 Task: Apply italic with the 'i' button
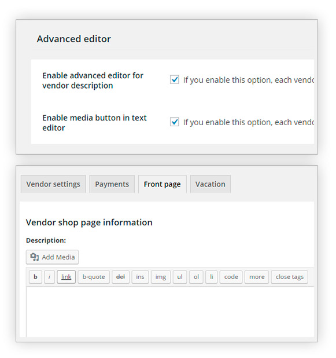click(49, 277)
